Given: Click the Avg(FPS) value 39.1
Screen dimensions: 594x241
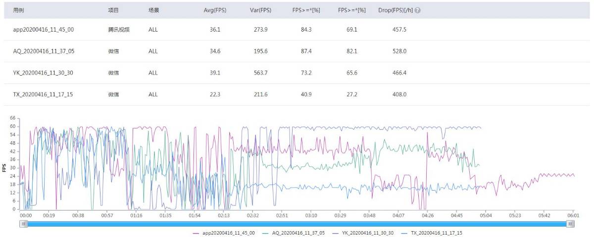Looking at the screenshot, I should point(215,73).
